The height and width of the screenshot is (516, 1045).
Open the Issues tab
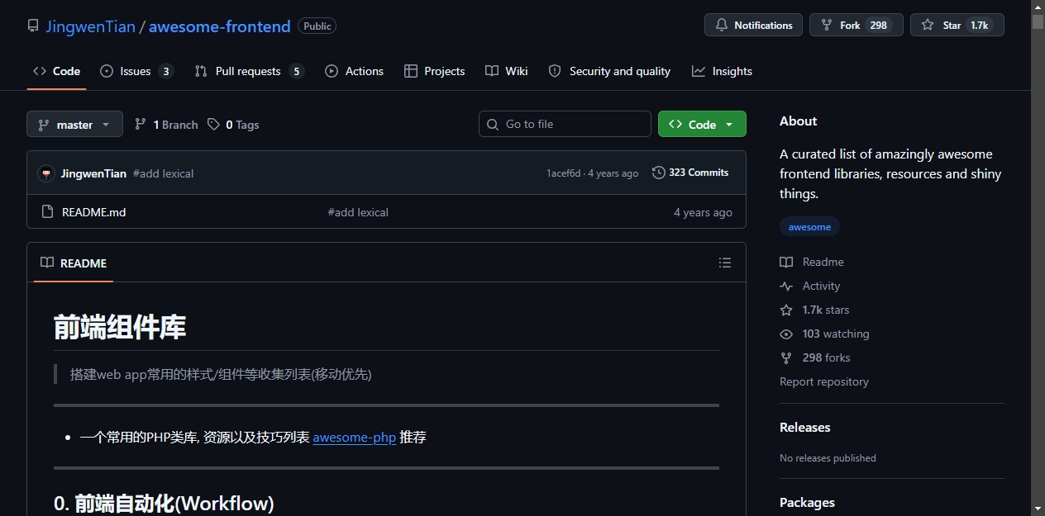(x=136, y=71)
